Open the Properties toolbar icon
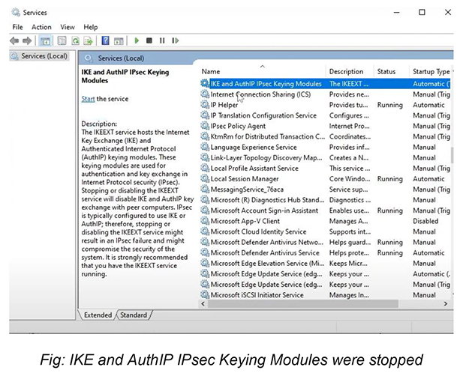 (62, 40)
